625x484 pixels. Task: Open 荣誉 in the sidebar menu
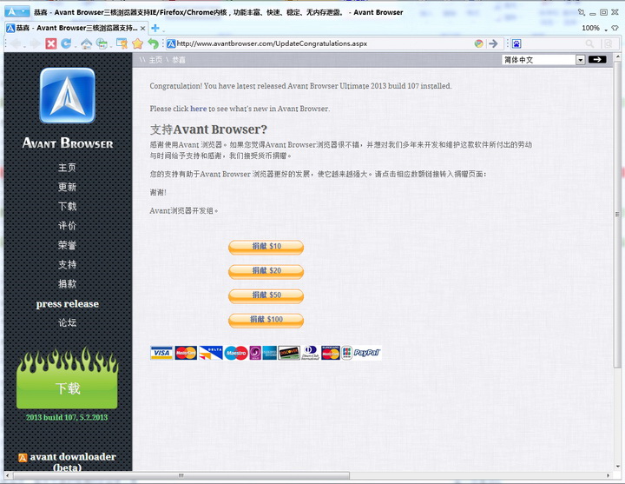(67, 245)
